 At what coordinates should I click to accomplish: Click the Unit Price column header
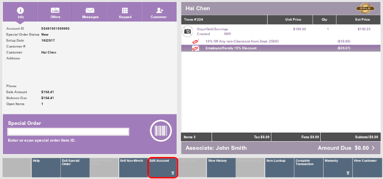[290, 20]
